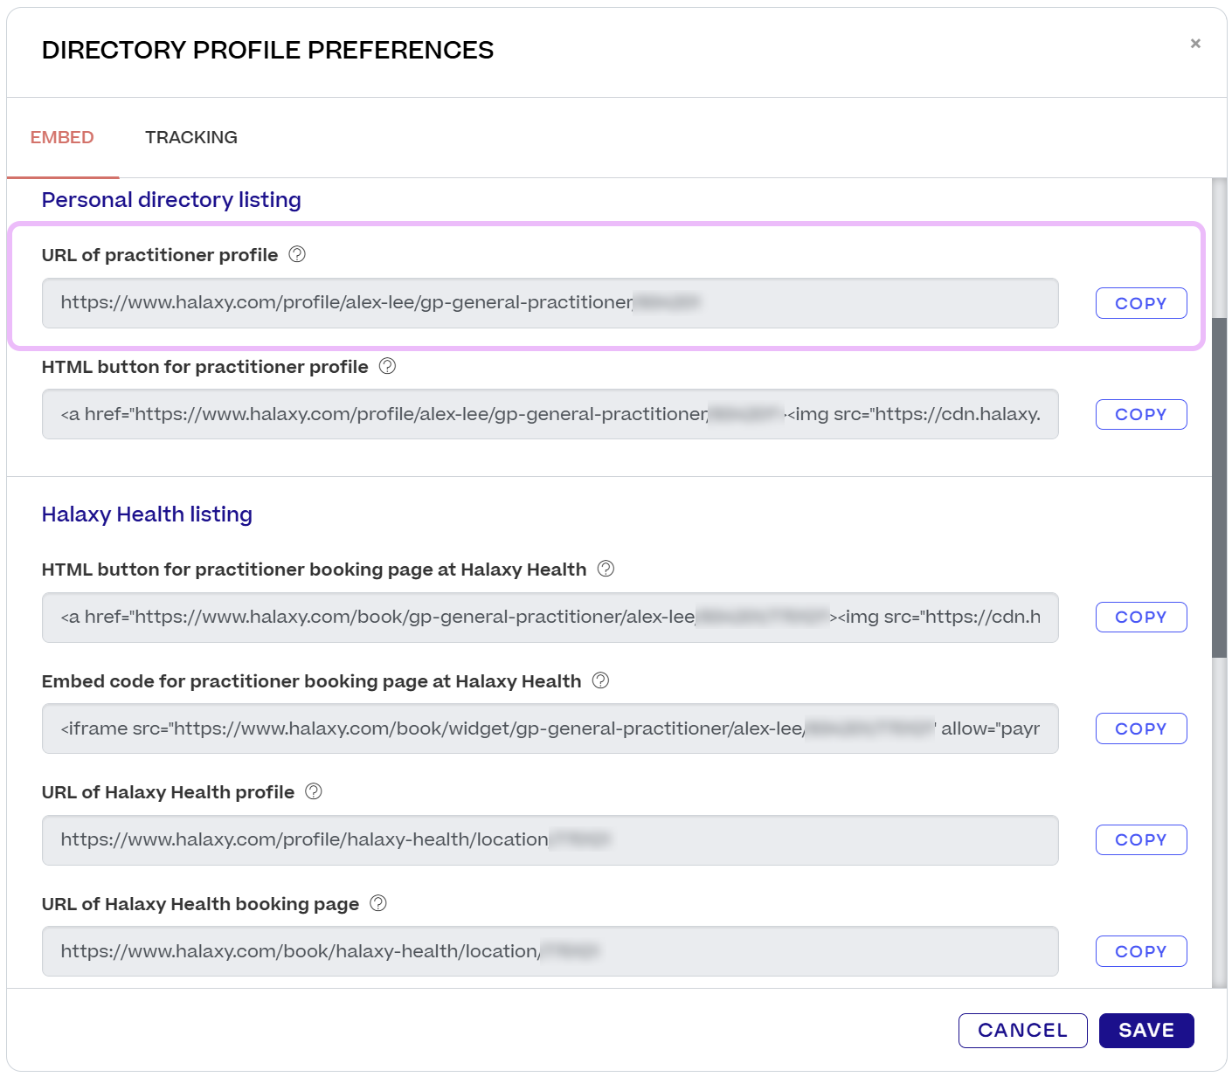Viewport: 1232px width, 1077px height.
Task: Close the Directory Profile Preferences dialog
Action: 1195,44
